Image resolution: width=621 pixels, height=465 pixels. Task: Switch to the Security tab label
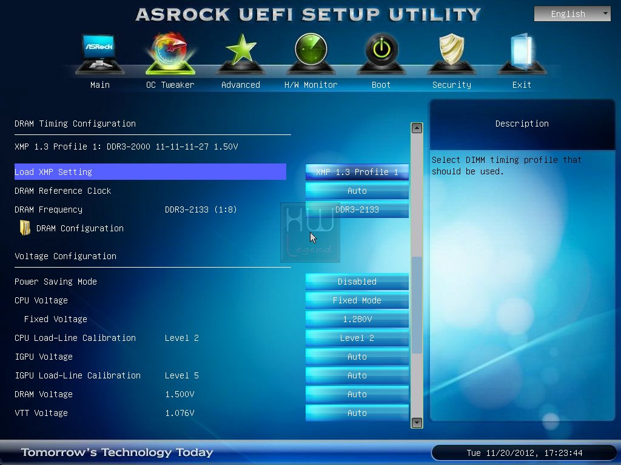(x=451, y=85)
